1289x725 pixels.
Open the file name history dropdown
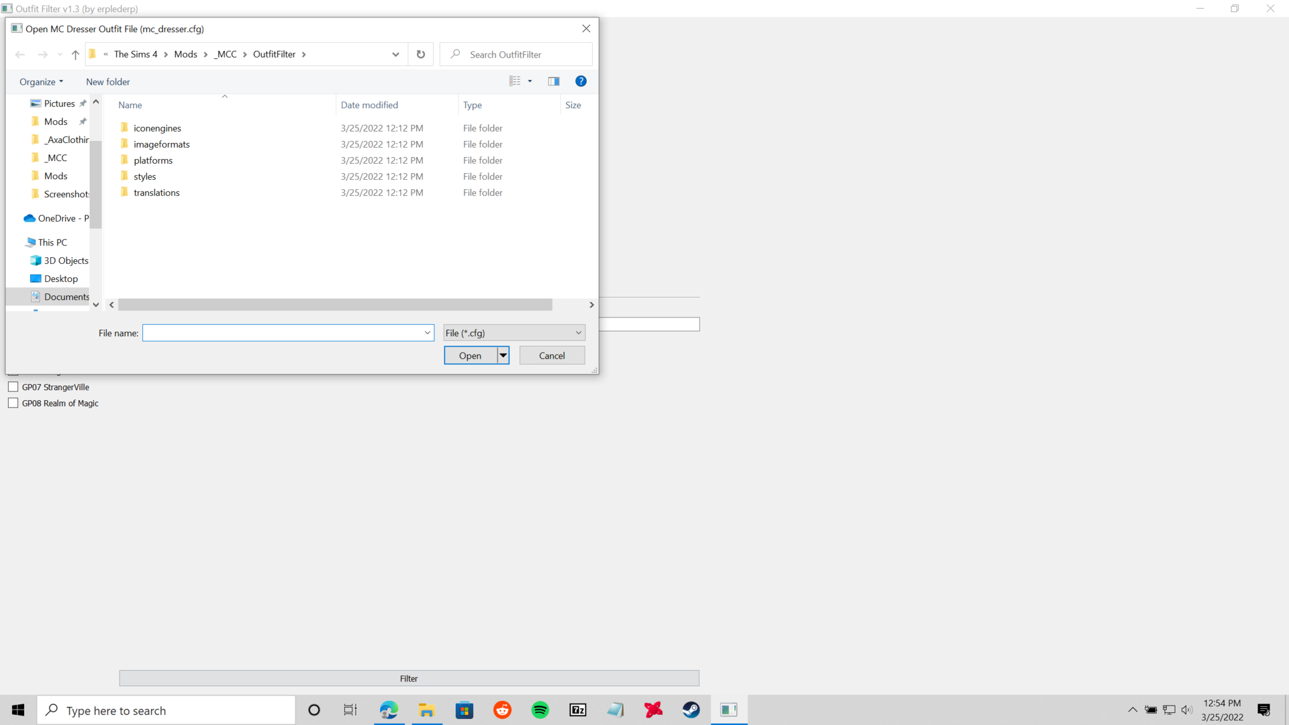pos(427,332)
